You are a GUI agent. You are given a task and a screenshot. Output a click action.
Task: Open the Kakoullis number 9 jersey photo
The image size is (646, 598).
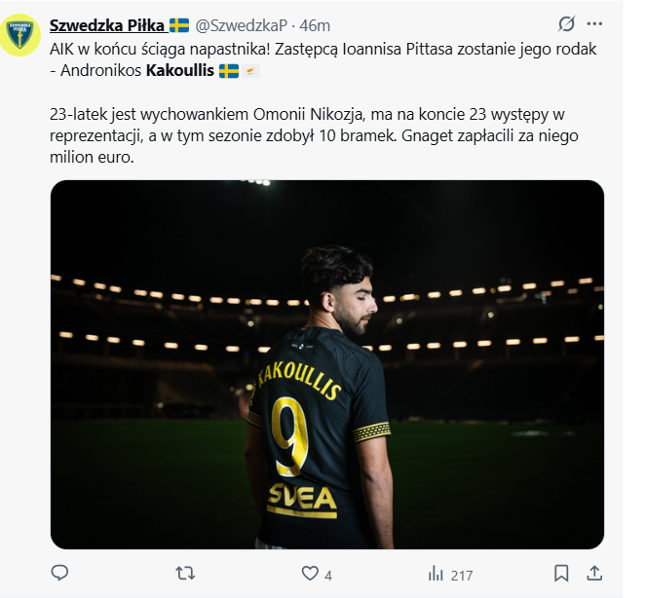(x=326, y=363)
